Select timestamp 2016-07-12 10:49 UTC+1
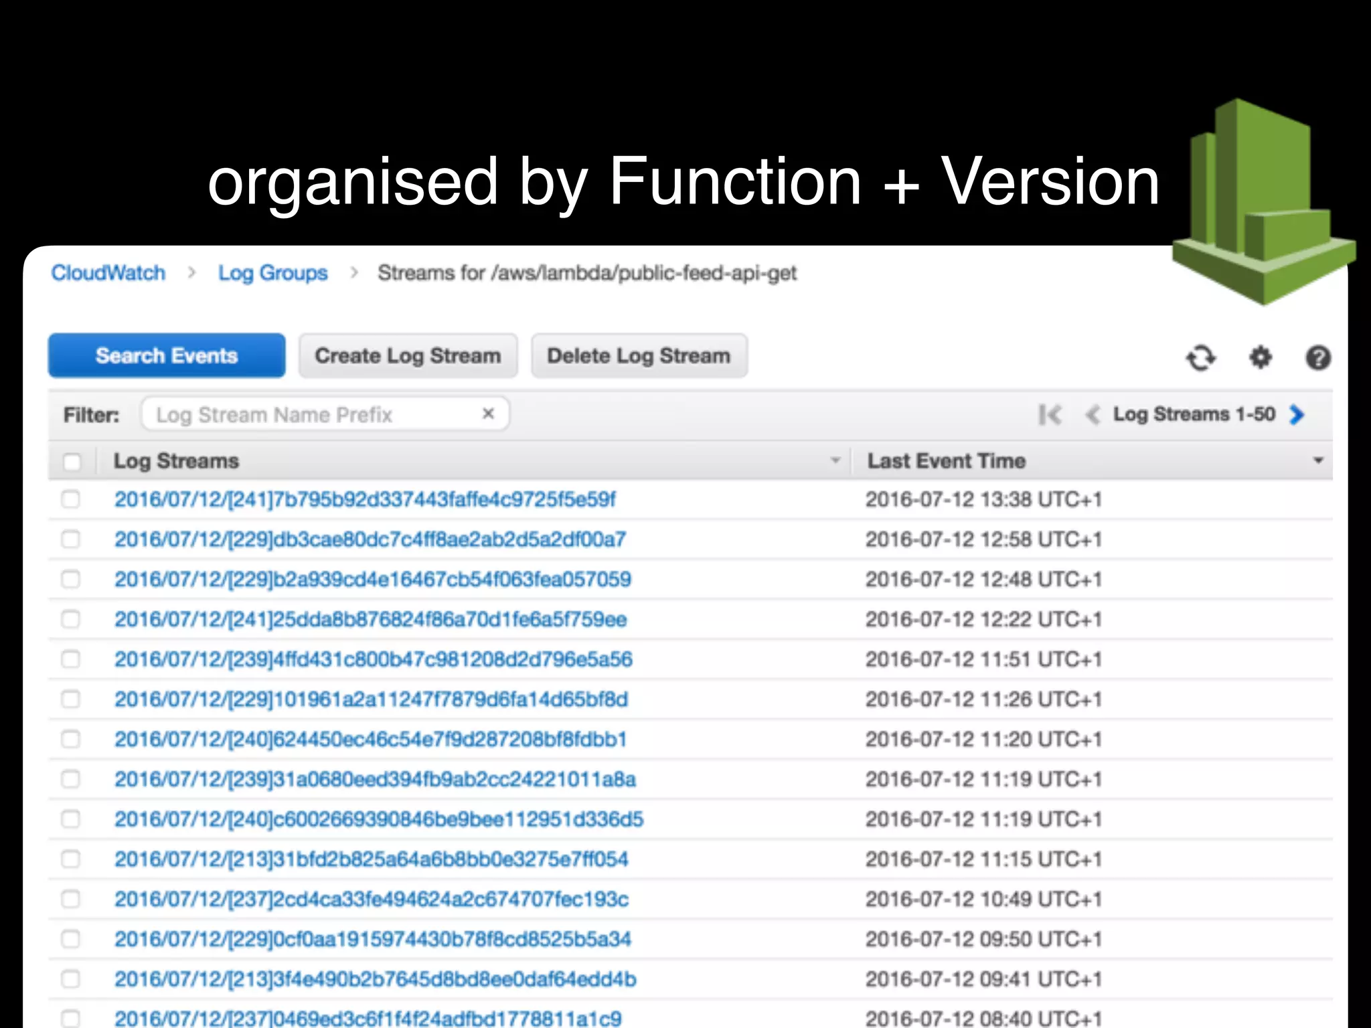The width and height of the screenshot is (1371, 1028). point(983,899)
